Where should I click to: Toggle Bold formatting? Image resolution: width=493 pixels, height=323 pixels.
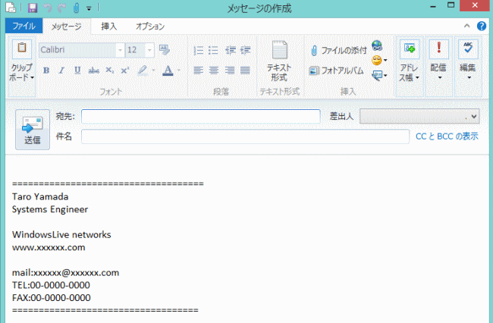(x=46, y=71)
